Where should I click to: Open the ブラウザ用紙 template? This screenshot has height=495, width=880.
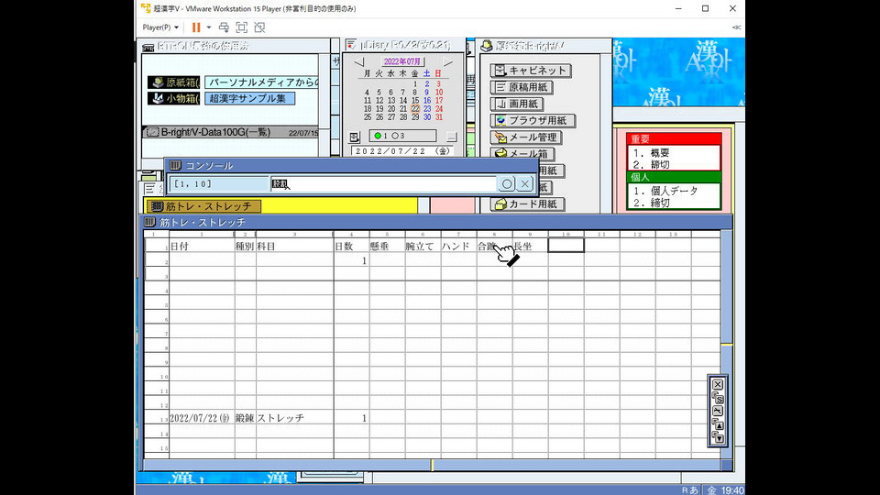point(532,120)
